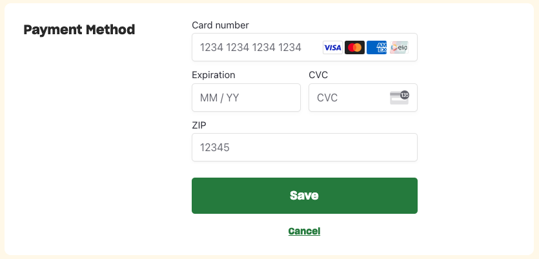Screen dimensions: 539x259
Task: Click the "ZIP" label text
Action: tap(199, 125)
